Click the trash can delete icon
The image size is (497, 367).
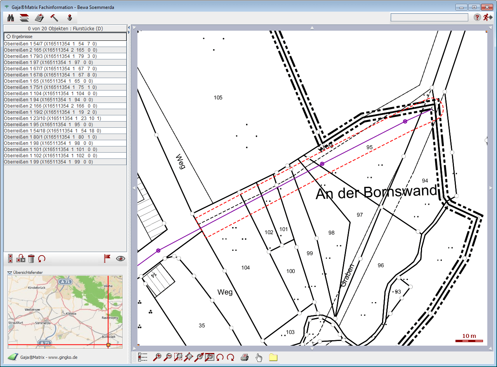(x=31, y=259)
